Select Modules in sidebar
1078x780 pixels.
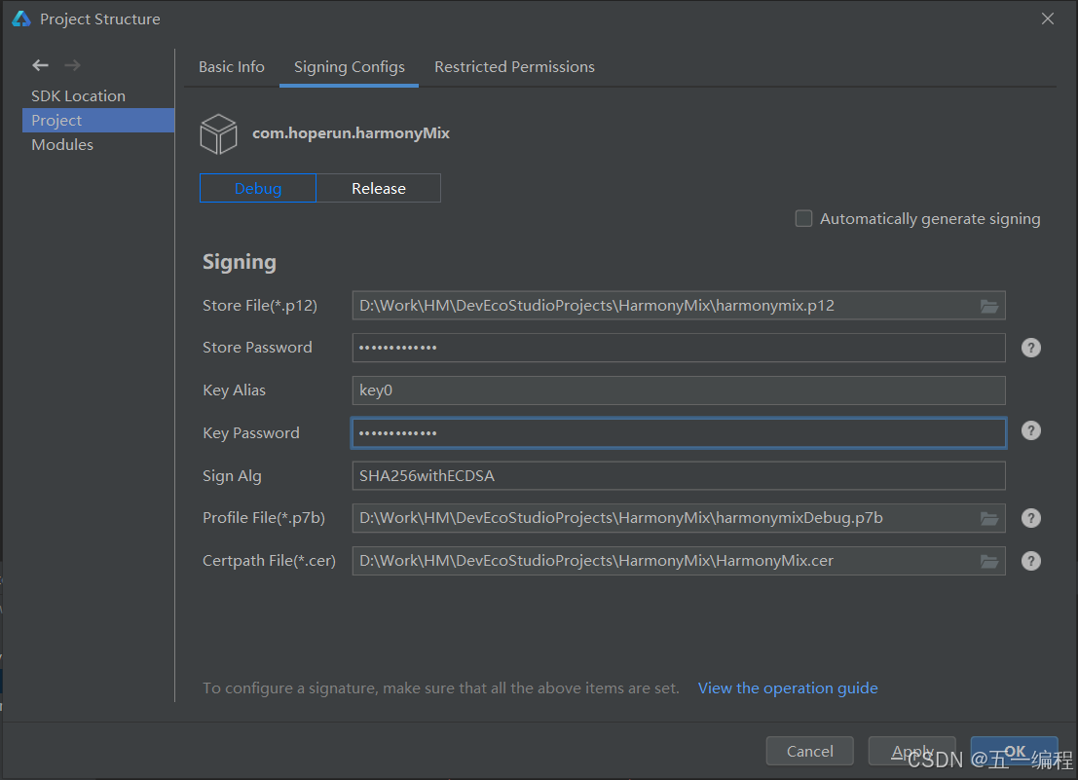pyautogui.click(x=62, y=145)
